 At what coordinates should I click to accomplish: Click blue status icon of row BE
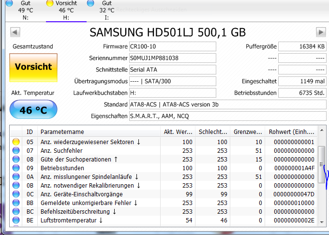click(x=16, y=220)
